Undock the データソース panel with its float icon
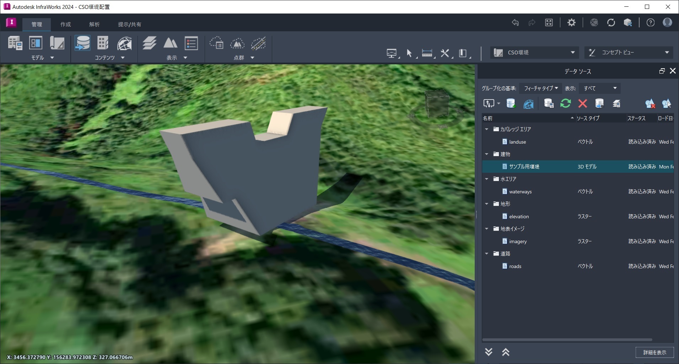The width and height of the screenshot is (679, 364). coord(662,71)
